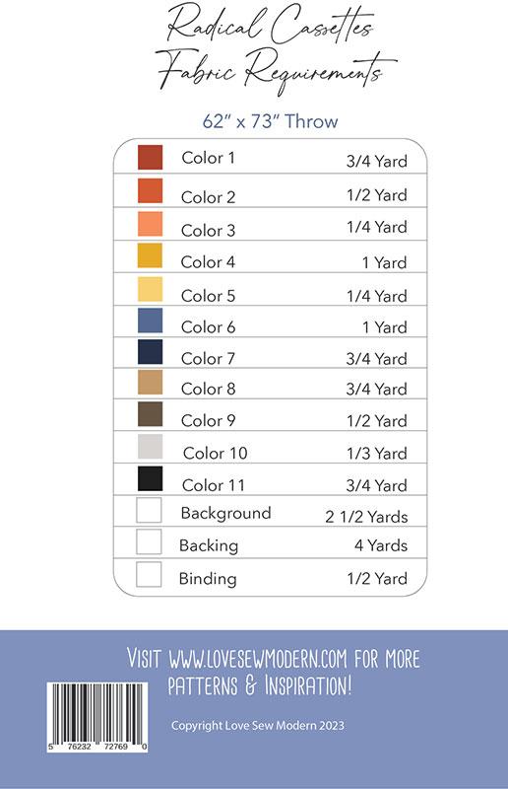The height and width of the screenshot is (789, 508).
Task: Click the Color 6 slate blue swatch
Action: 150,321
